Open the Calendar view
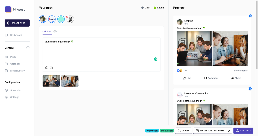Screen dimensions: 258x136 pyautogui.click(x=15, y=64)
